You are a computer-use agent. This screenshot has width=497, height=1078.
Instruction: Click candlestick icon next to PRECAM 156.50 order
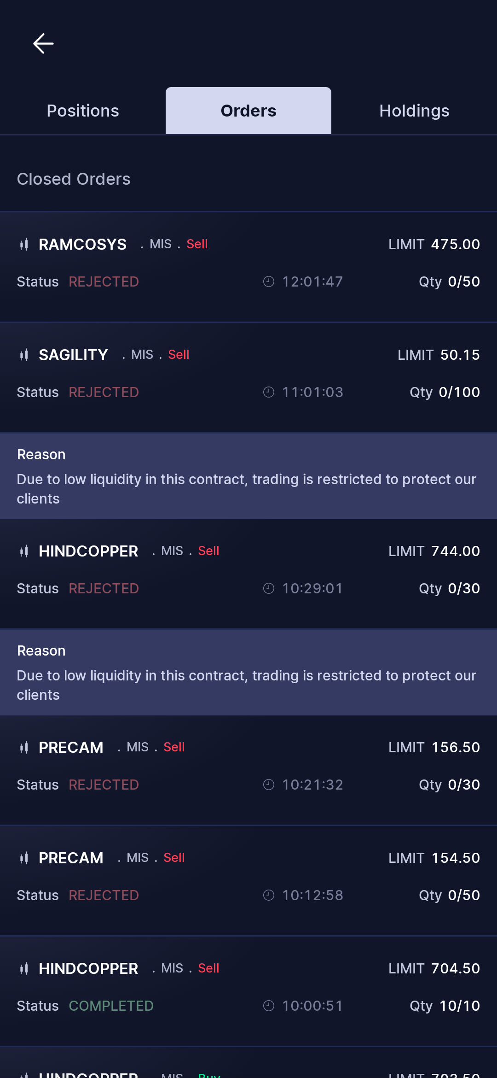[24, 747]
